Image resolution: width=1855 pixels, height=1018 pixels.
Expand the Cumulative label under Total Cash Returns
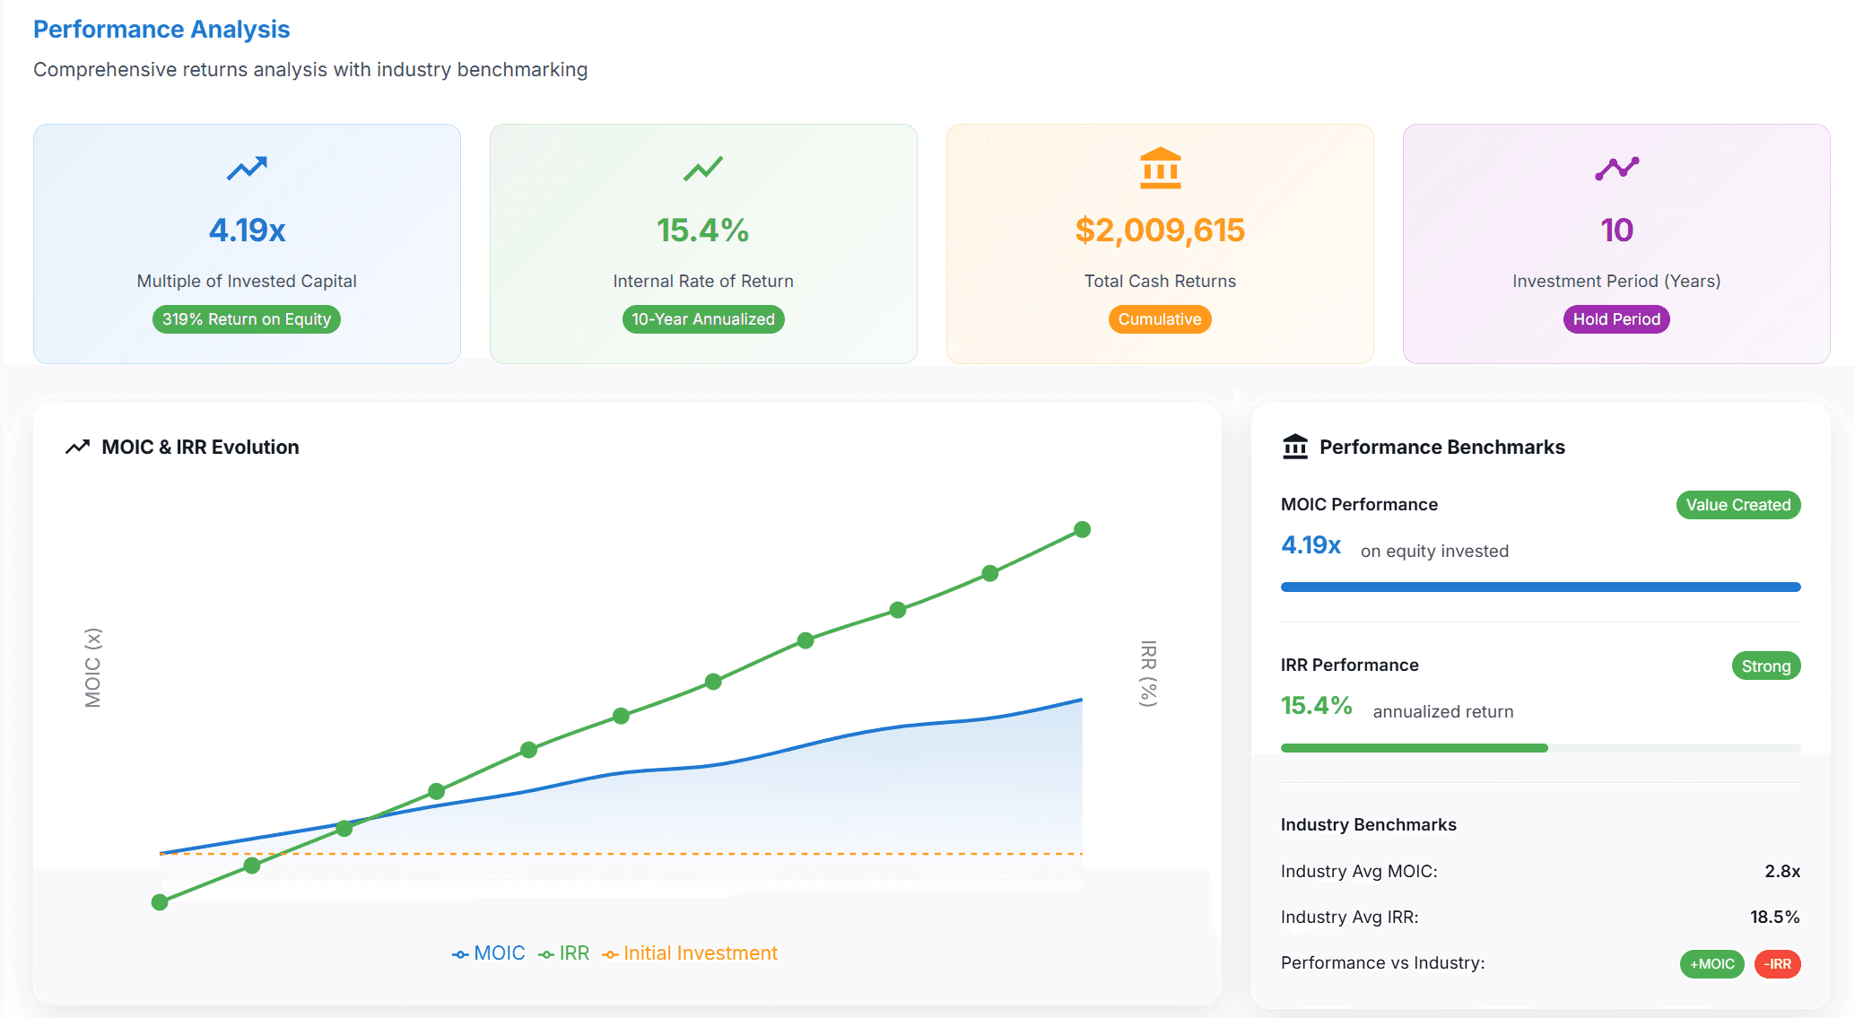coord(1159,319)
